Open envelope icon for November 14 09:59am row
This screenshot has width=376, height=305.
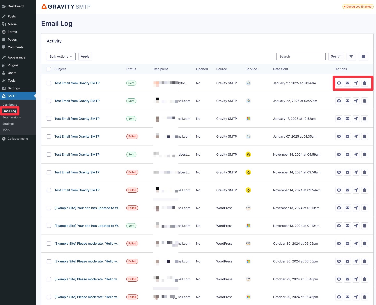click(x=347, y=155)
